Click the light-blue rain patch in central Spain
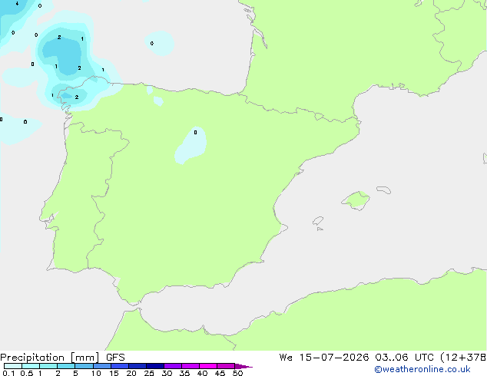Viewport: 487px width, 376px height. coord(190,146)
